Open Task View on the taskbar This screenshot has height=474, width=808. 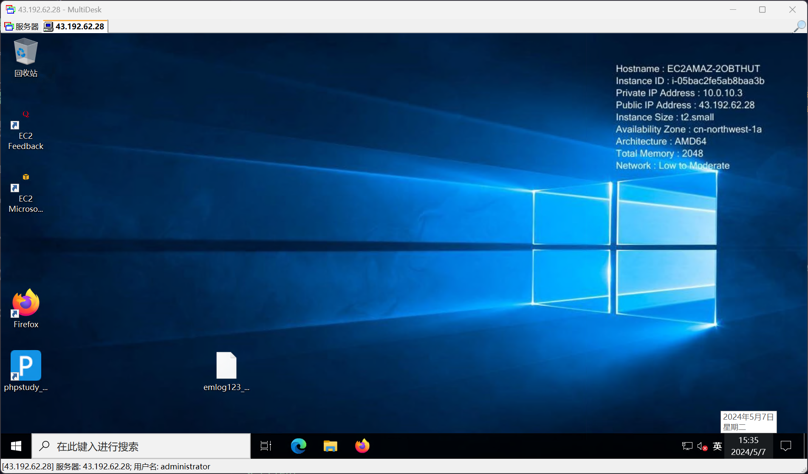click(266, 446)
